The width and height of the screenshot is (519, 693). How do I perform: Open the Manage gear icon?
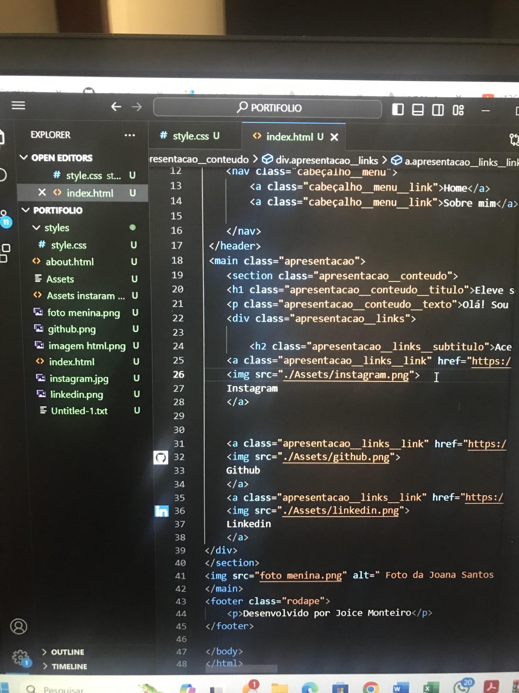pyautogui.click(x=20, y=658)
